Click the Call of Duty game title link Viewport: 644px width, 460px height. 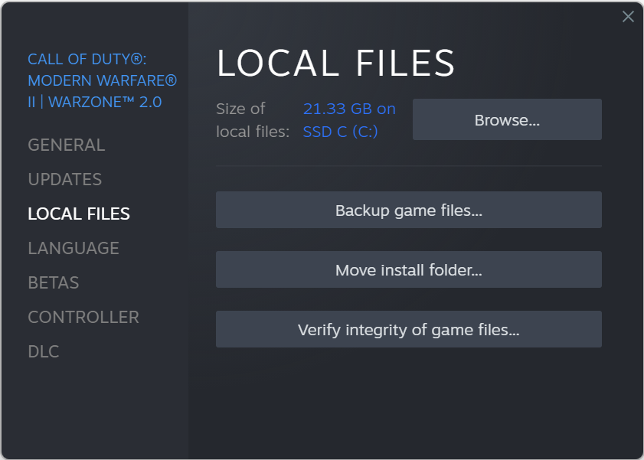click(x=103, y=80)
